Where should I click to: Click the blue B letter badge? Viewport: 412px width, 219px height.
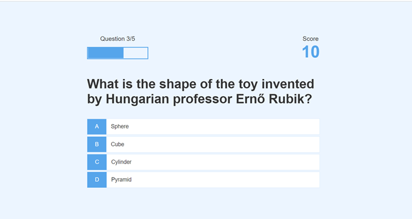pos(97,144)
